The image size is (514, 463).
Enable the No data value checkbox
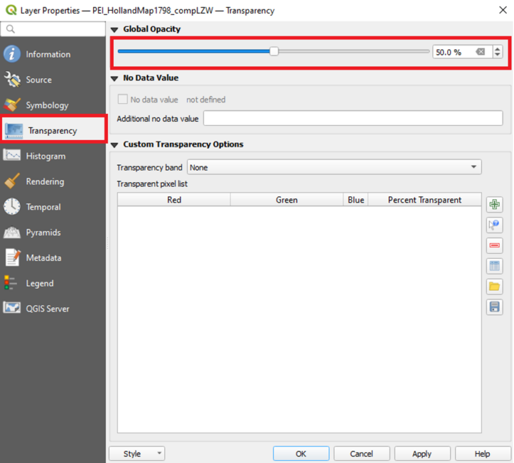[x=122, y=99]
